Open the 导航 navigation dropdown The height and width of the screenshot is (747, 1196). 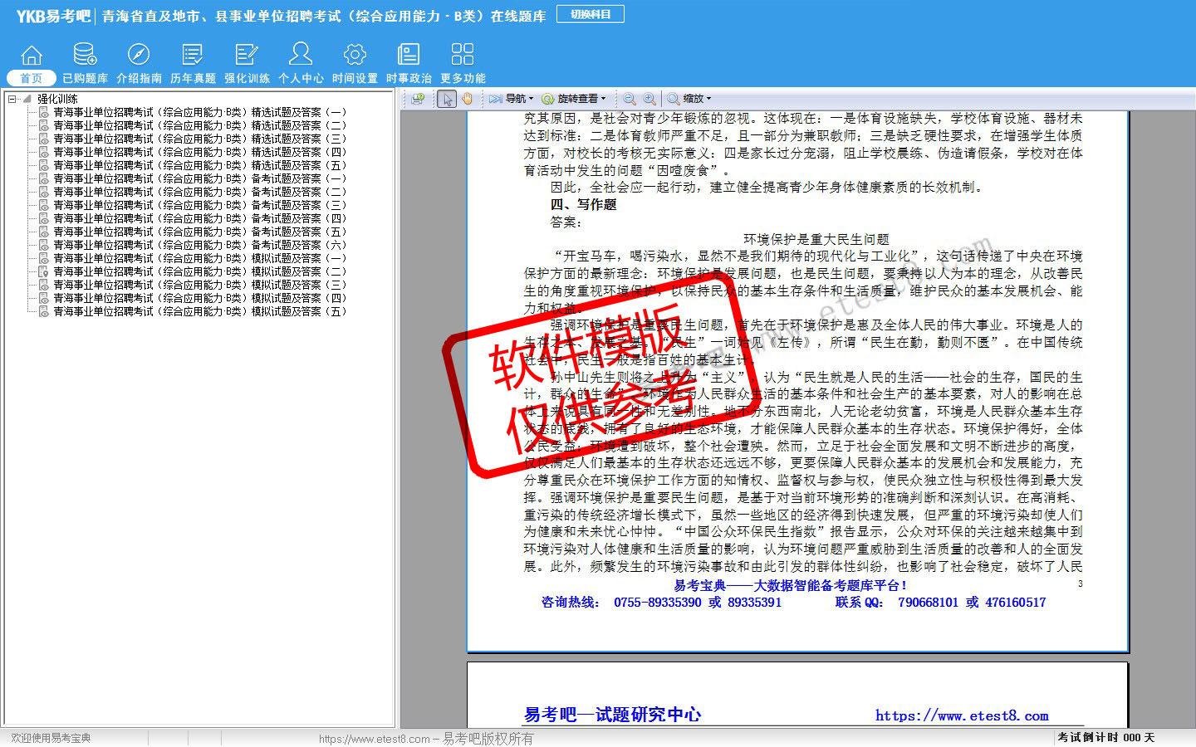point(512,99)
